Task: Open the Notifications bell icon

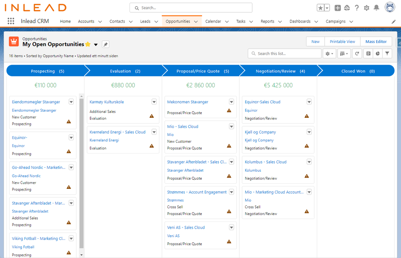Action: 376,8
